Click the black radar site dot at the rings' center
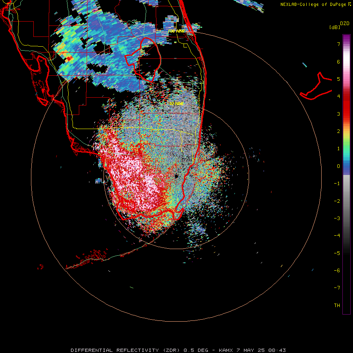 point(176,176)
